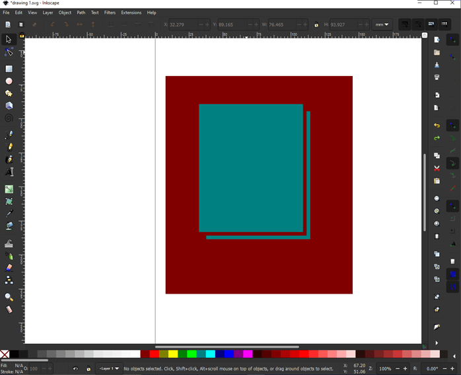461x375 pixels.
Task: Toggle current layer visibility eye
Action: [x=75, y=369]
